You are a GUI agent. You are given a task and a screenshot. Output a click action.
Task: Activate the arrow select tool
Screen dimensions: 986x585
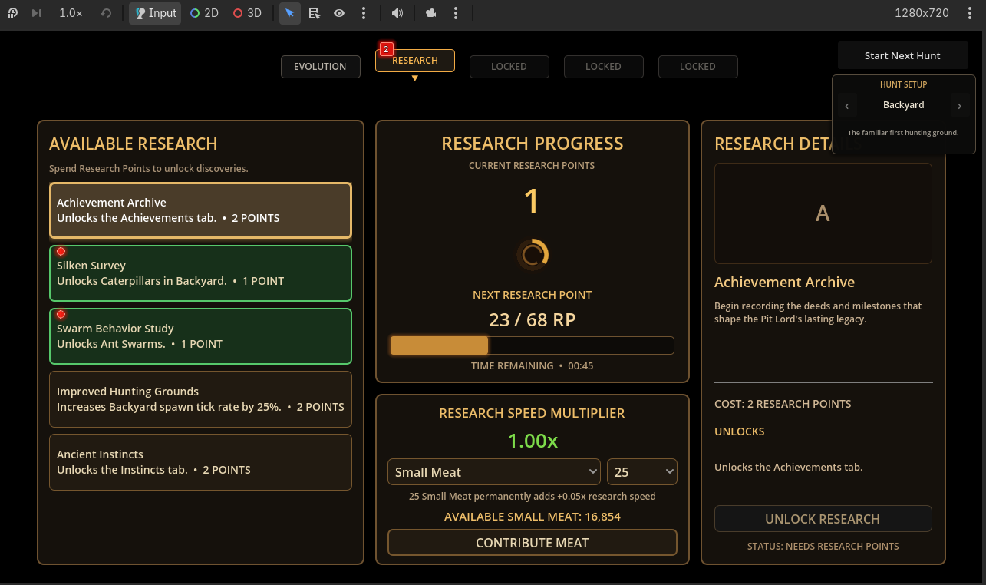pos(289,13)
